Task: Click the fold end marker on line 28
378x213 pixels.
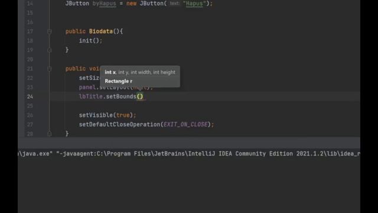Action: point(50,134)
